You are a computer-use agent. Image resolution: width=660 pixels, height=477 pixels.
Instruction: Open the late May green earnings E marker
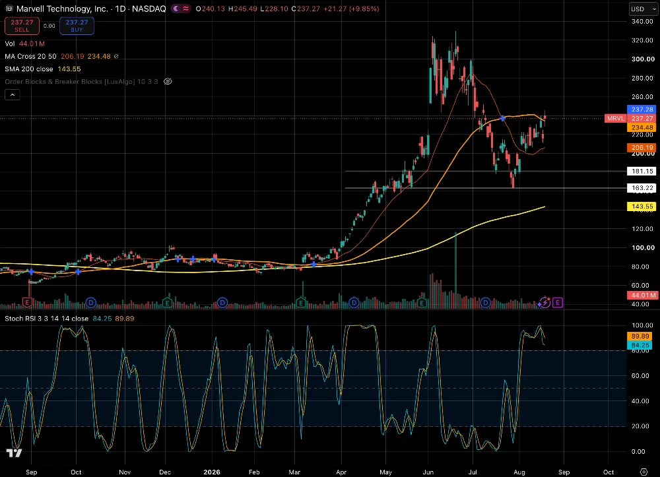(422, 302)
